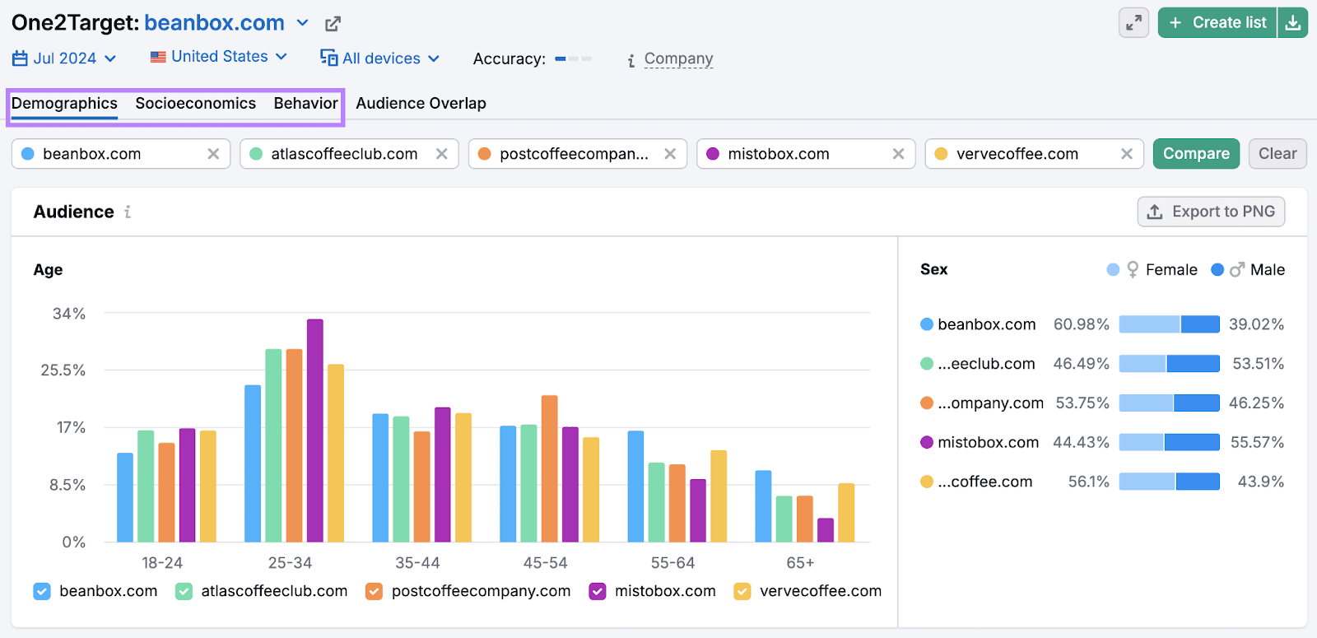1317x638 pixels.
Task: Uncheck beanbox.com in the Age chart legend
Action: click(x=42, y=591)
